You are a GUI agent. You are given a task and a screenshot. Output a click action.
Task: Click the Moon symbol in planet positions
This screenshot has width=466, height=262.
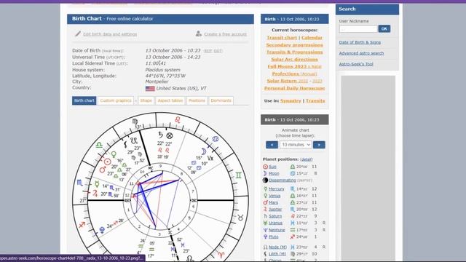coord(265,173)
